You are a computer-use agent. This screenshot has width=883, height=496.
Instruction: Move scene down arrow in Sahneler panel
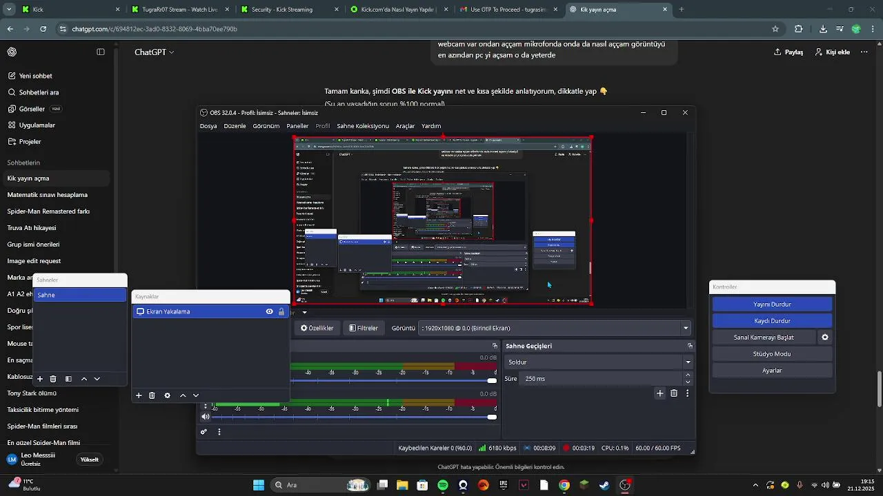[97, 379]
